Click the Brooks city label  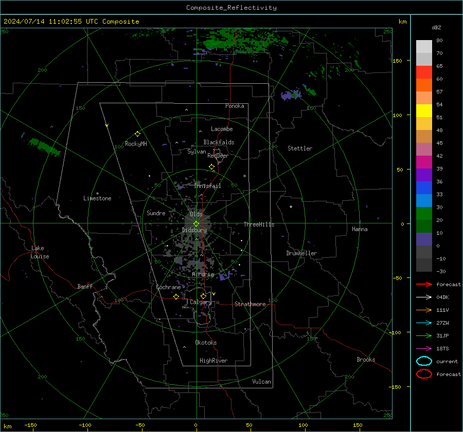coord(366,360)
